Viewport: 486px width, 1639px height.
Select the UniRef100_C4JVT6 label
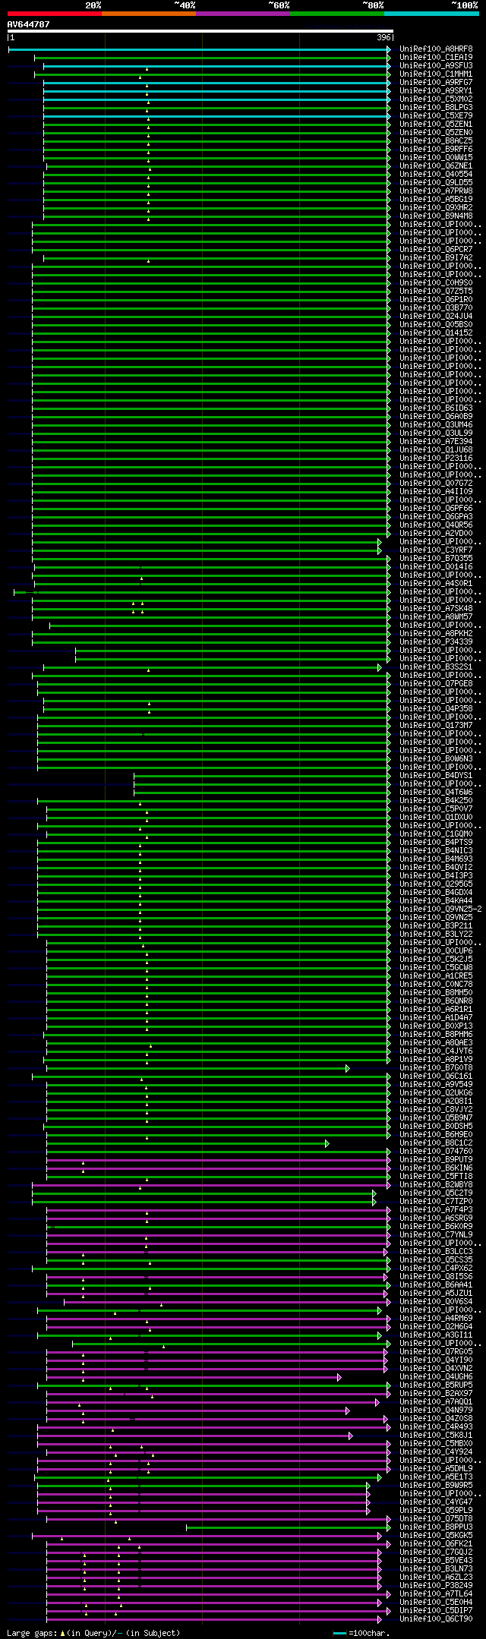[436, 1051]
